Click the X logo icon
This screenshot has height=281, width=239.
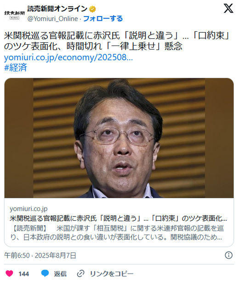(228, 8)
